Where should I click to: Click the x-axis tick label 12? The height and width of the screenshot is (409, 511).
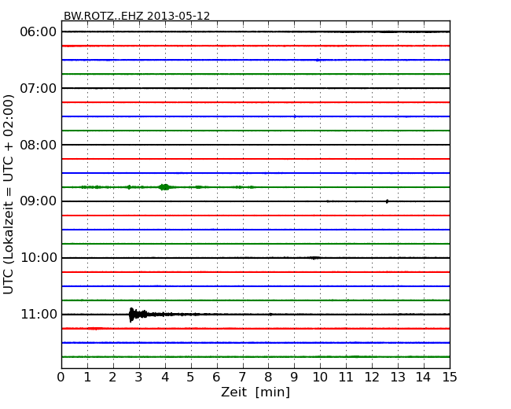(372, 378)
